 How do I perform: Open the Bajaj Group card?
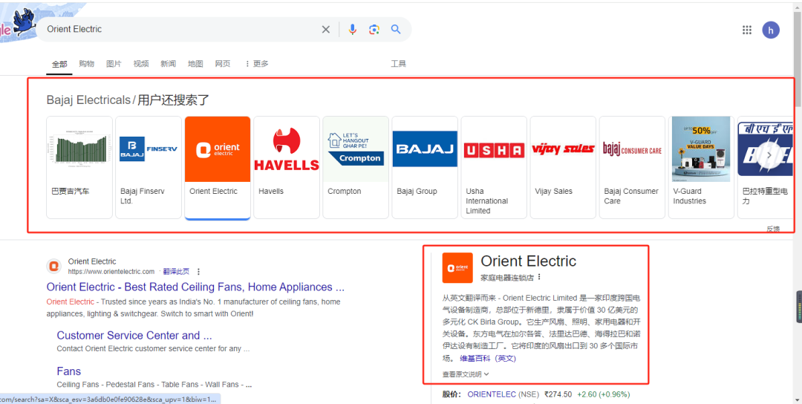click(425, 167)
